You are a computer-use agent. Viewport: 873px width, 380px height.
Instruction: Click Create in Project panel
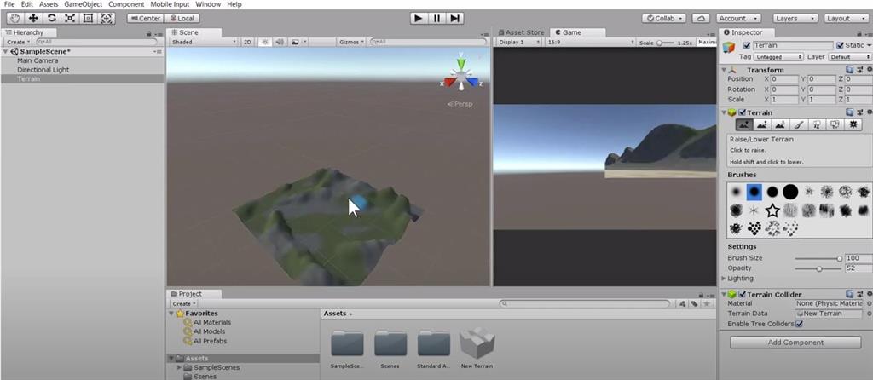(x=184, y=304)
